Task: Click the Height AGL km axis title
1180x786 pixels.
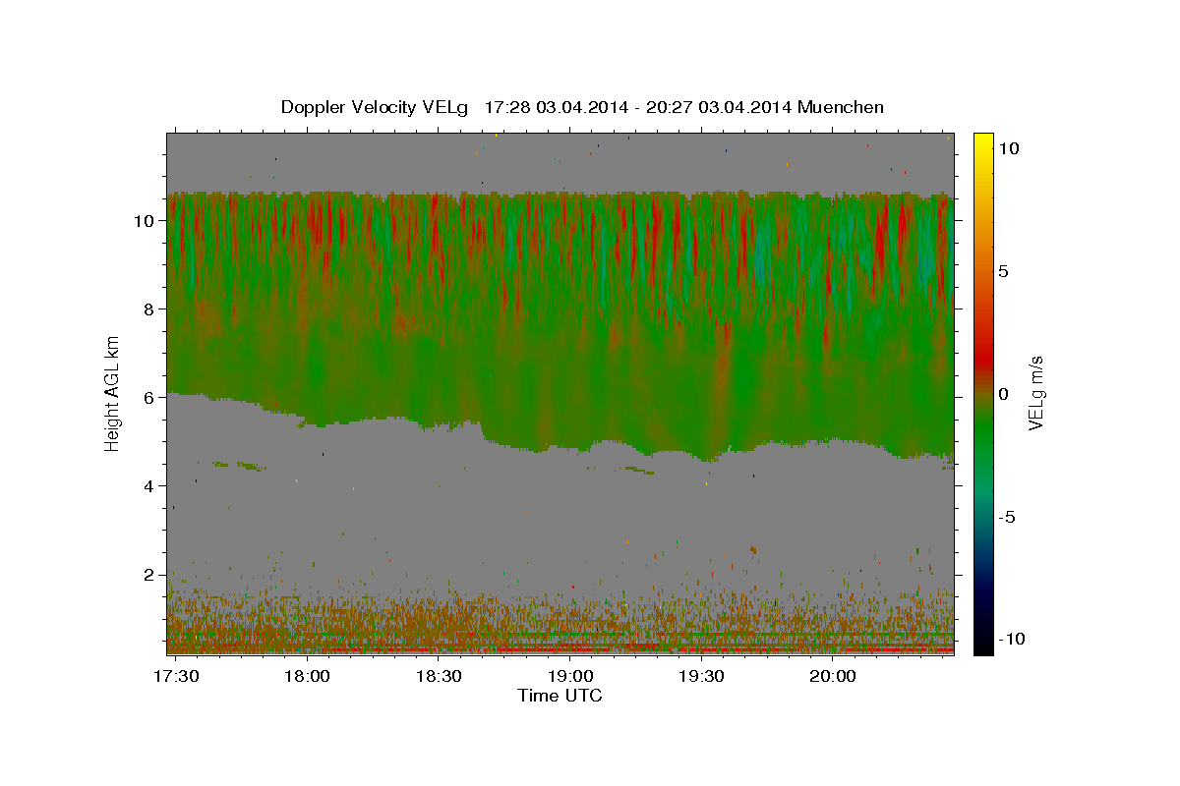Action: tap(113, 393)
